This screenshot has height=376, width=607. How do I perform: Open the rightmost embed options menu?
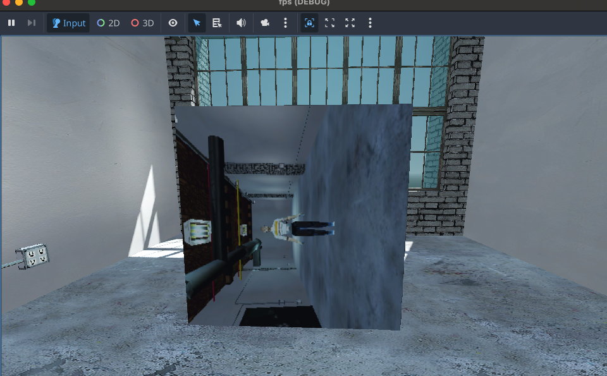click(370, 23)
